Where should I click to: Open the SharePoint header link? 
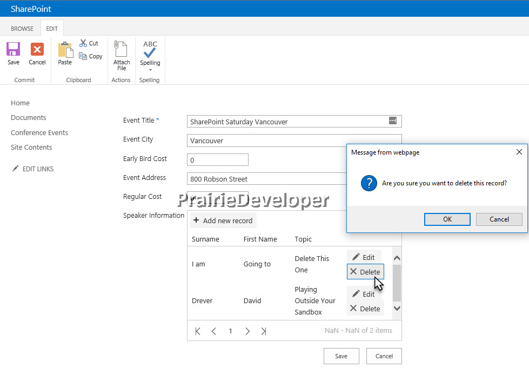(31, 9)
